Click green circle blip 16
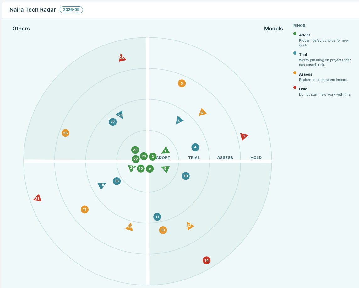Image resolution: width=359 pixels, height=288 pixels. [x=141, y=168]
